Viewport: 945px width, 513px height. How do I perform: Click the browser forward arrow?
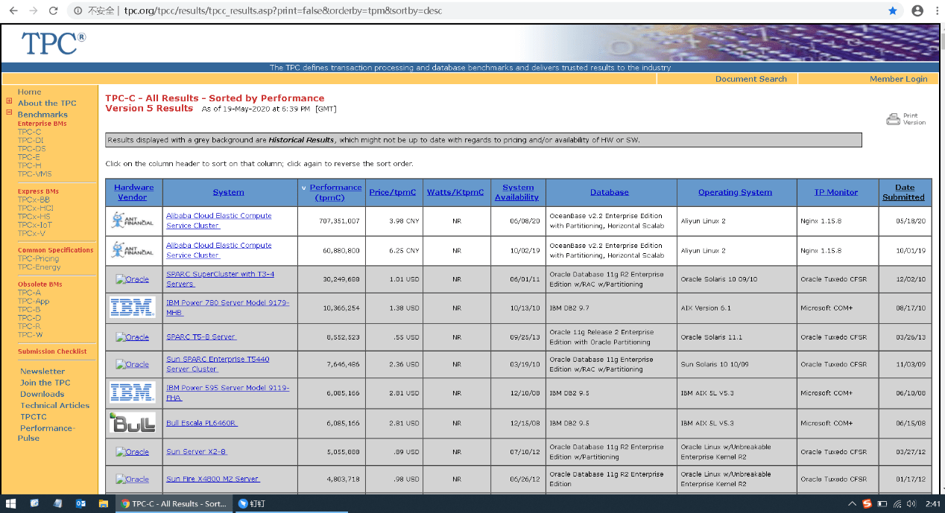[33, 11]
